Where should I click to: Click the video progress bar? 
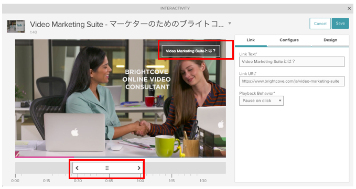pyautogui.click(x=121, y=157)
